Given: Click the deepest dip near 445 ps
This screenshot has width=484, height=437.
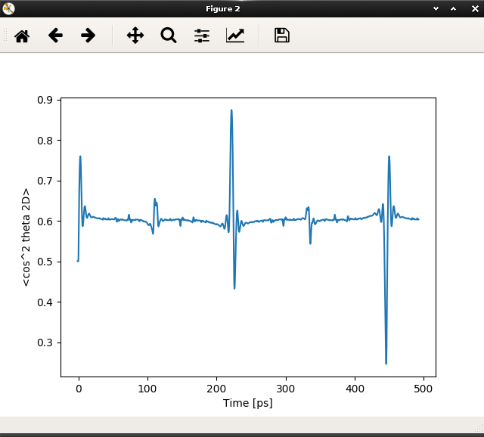Looking at the screenshot, I should (386, 363).
